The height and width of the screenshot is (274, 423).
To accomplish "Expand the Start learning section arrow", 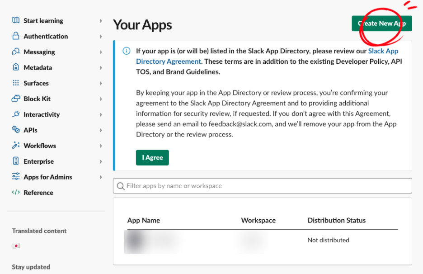I will (101, 21).
